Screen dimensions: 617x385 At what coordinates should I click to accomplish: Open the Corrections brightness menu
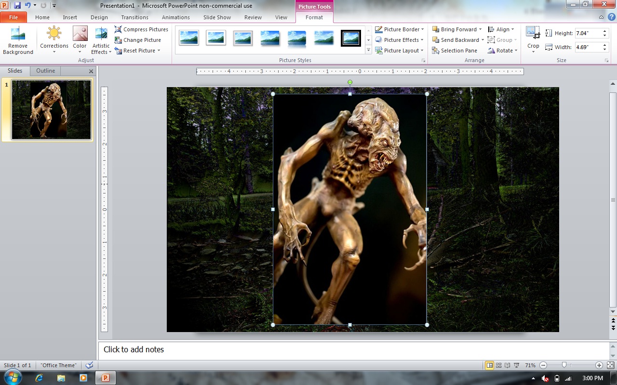pos(54,41)
